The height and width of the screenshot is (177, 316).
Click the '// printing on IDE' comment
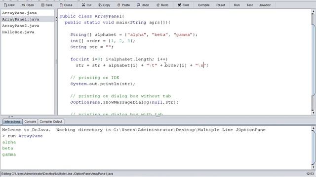pyautogui.click(x=95, y=78)
